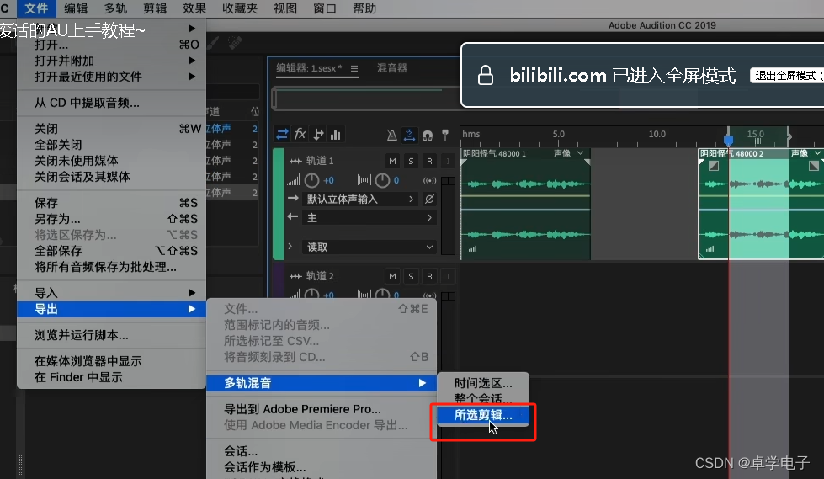The height and width of the screenshot is (479, 824).
Task: Toggle global clip stretching stopwatch icon
Action: 409,136
